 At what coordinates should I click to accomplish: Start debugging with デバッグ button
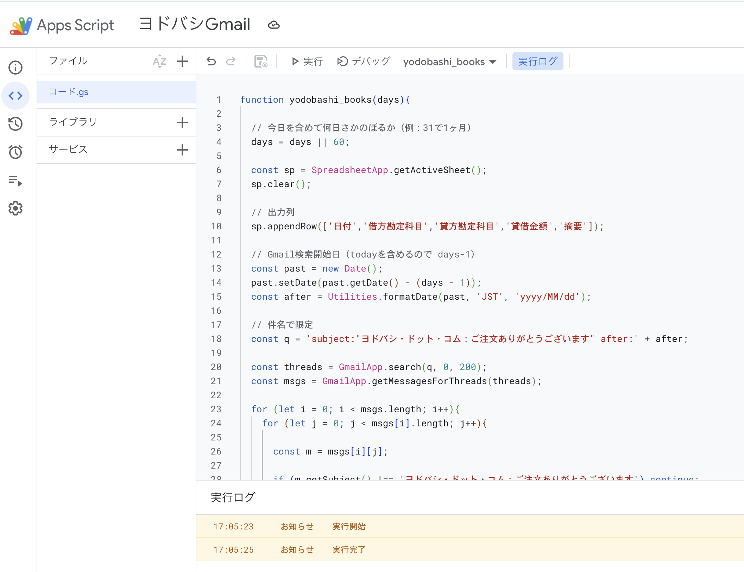pyautogui.click(x=364, y=62)
